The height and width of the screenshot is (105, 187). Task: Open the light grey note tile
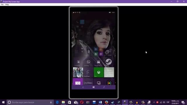click(109, 72)
